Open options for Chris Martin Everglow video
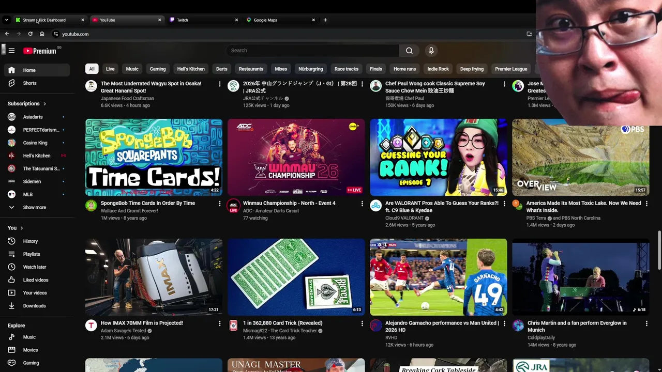 pyautogui.click(x=646, y=323)
